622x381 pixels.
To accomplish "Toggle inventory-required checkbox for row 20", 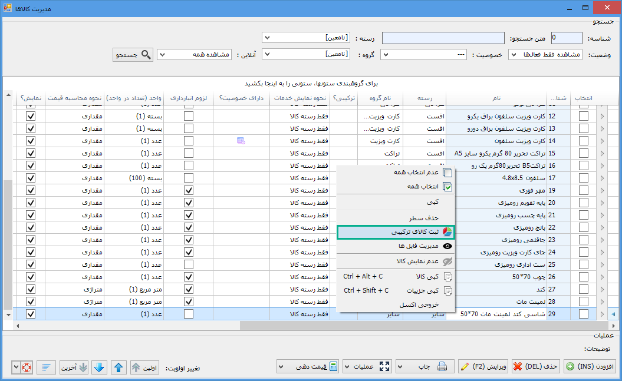I will coord(189,203).
